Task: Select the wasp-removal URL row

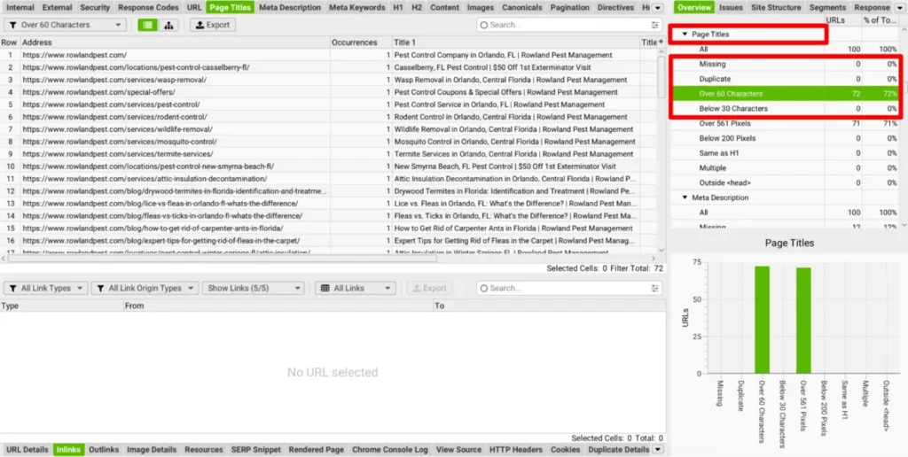Action: pyautogui.click(x=115, y=80)
